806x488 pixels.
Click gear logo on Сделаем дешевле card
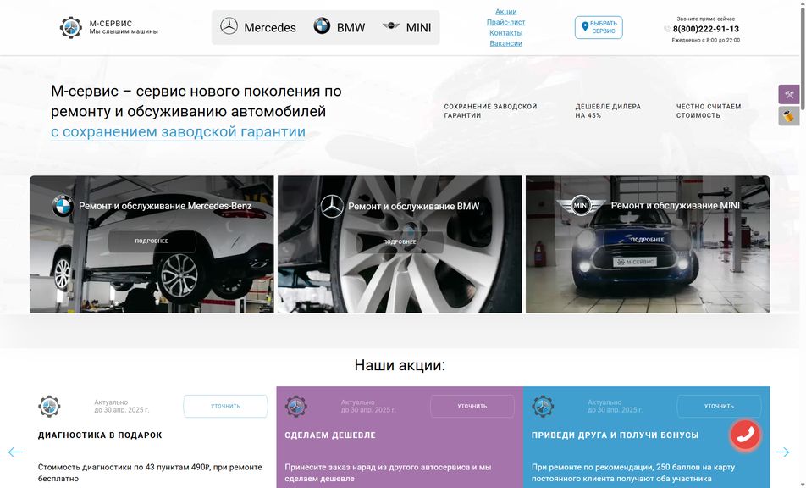point(296,406)
